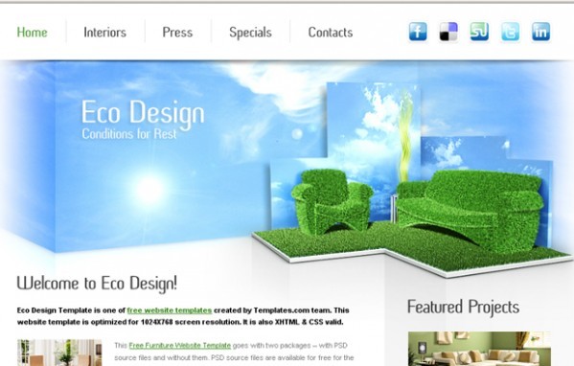Follow the 'free website templates' link

point(170,310)
